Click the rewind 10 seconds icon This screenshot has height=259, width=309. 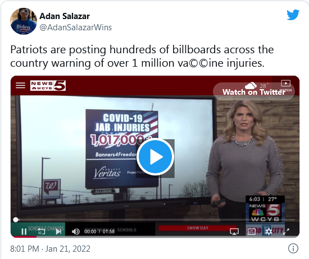tap(41, 232)
